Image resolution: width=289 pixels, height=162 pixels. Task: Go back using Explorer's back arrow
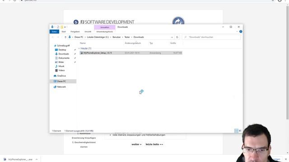(x=53, y=37)
